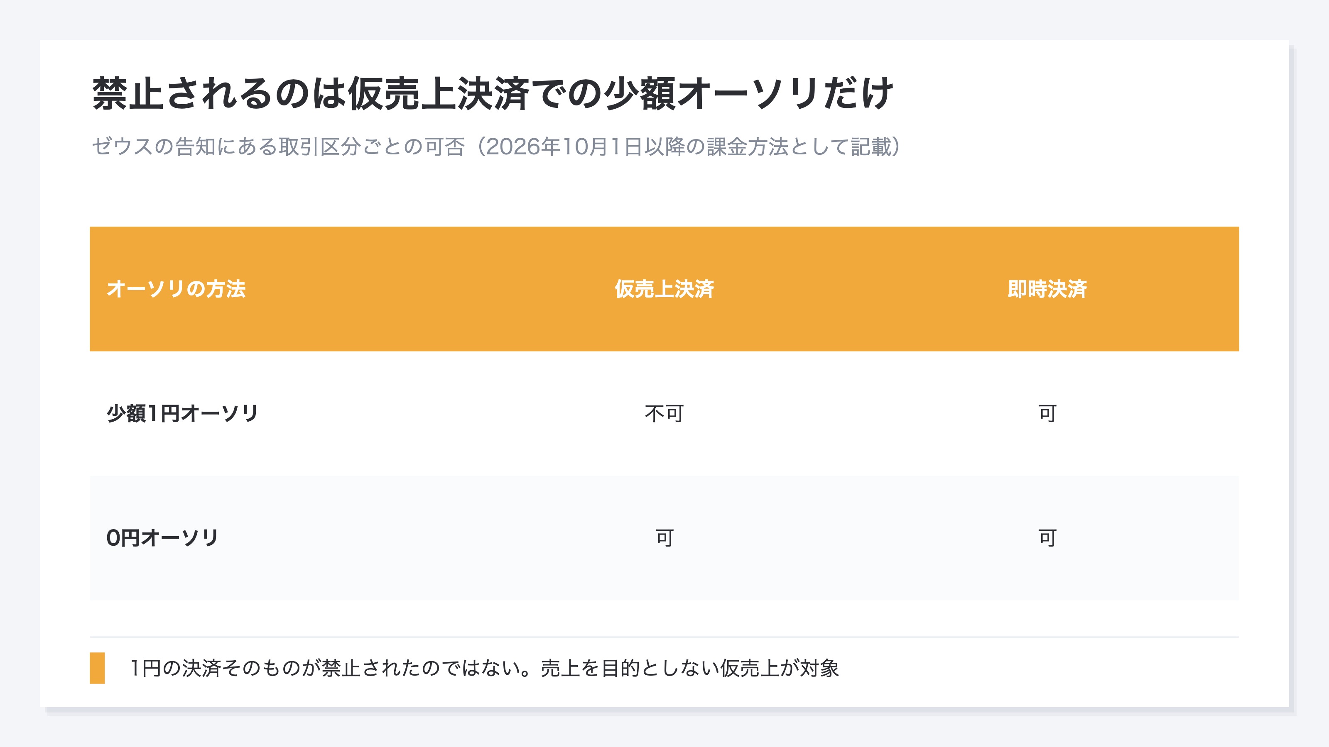Click the 不可 cell under 仮売上決済
The height and width of the screenshot is (747, 1329).
tap(664, 413)
